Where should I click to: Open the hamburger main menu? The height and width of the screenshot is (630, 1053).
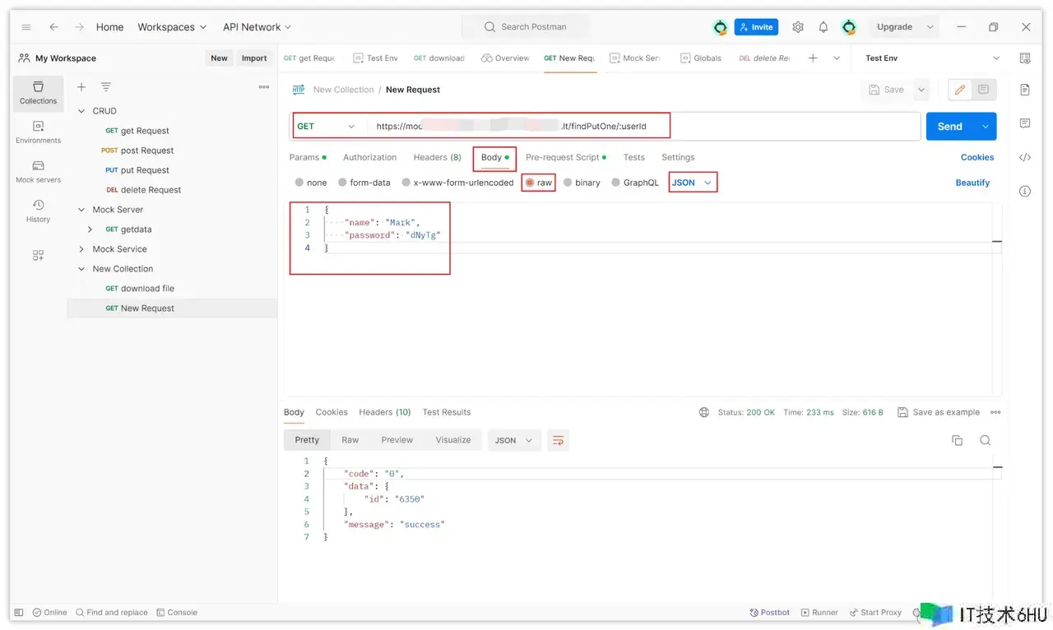26,27
